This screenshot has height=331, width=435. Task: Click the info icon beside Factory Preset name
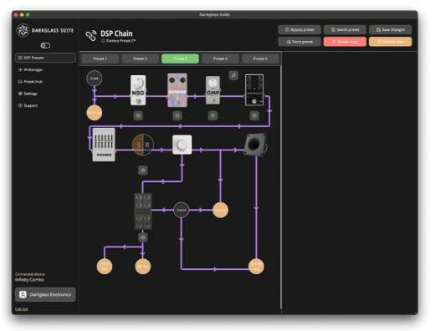point(103,41)
